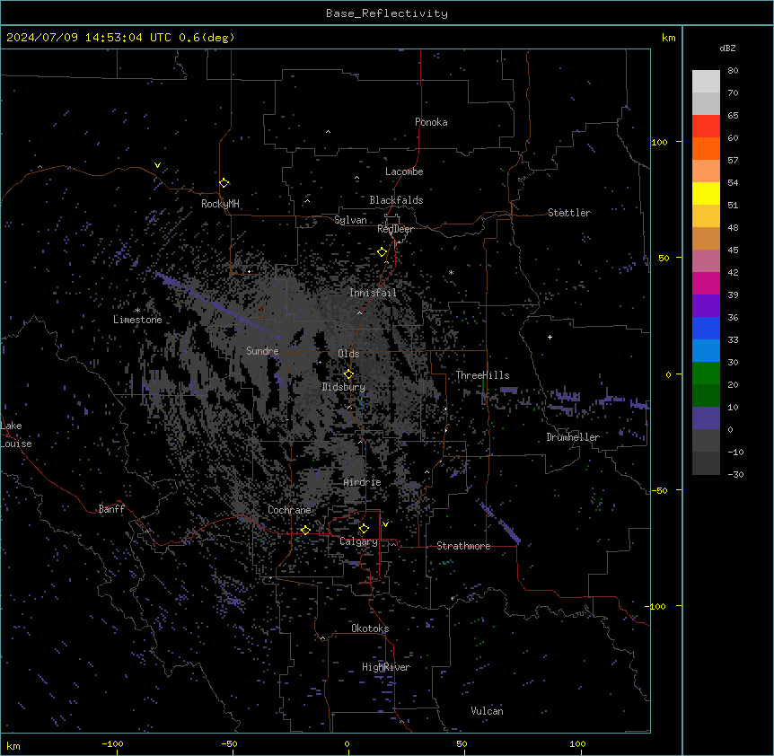
Task: Select the asterisk marker above Limestone
Action: click(137, 311)
